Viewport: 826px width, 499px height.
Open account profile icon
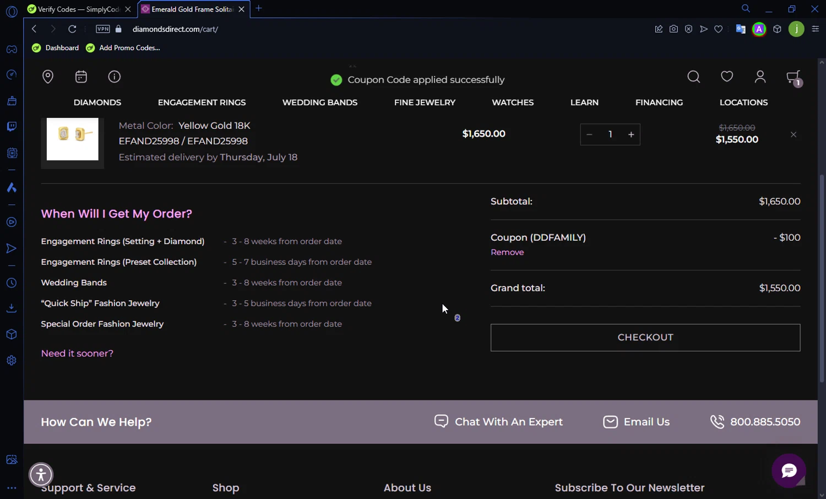760,77
